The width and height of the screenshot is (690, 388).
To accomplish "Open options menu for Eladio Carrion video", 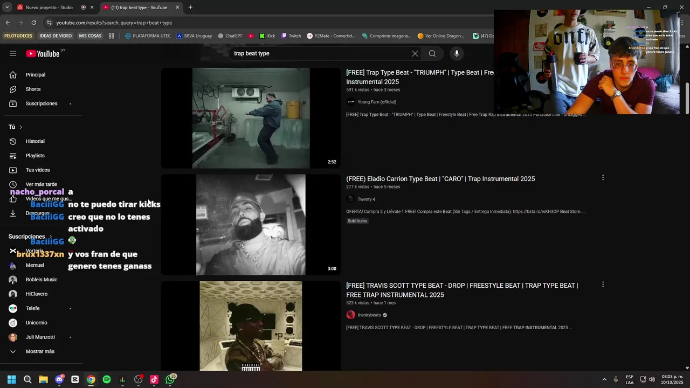I will (603, 177).
